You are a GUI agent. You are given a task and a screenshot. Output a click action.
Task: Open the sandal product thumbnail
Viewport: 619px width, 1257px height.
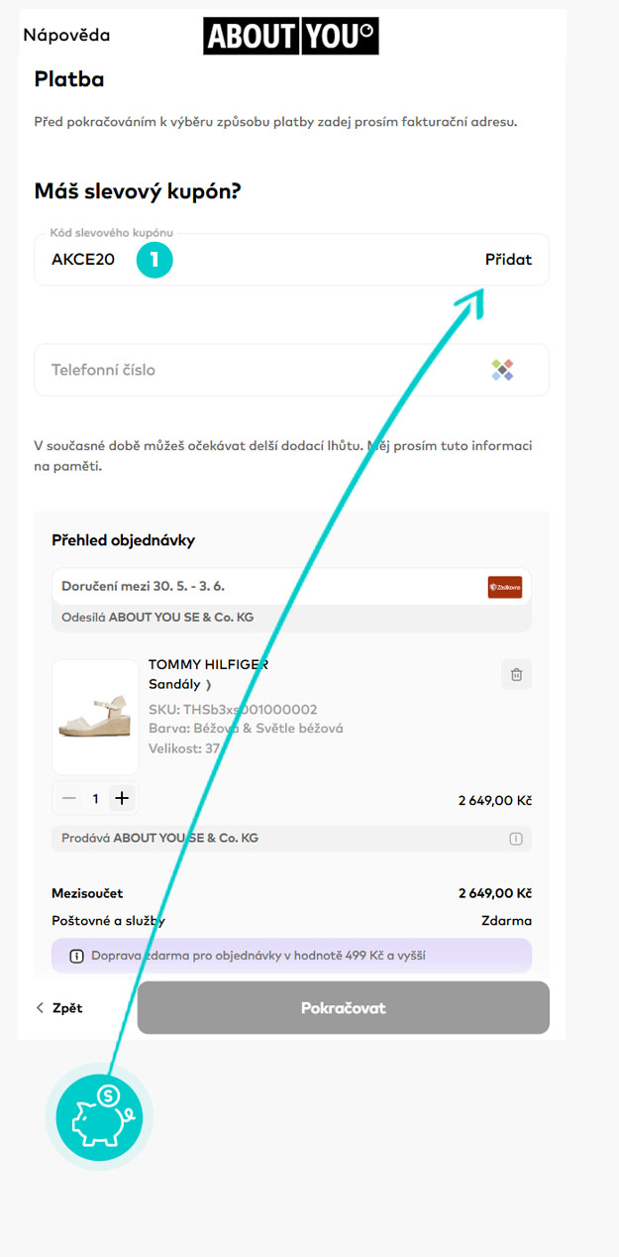pos(95,717)
